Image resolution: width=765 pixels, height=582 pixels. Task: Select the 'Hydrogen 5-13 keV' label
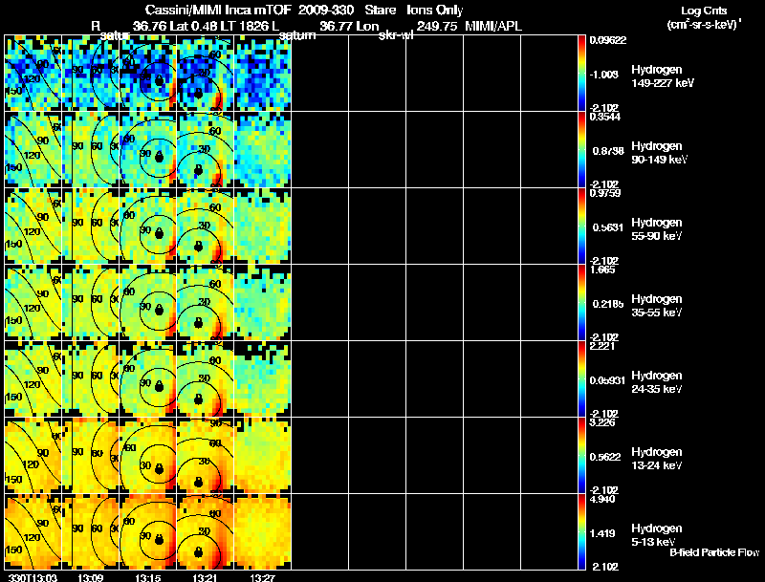(657, 535)
